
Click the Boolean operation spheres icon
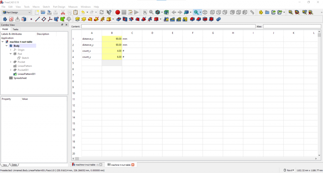tap(219, 19)
